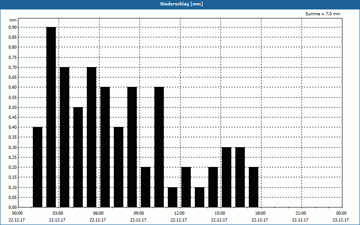Select the 0,40 y-axis value
The width and height of the screenshot is (360, 225).
click(13, 127)
